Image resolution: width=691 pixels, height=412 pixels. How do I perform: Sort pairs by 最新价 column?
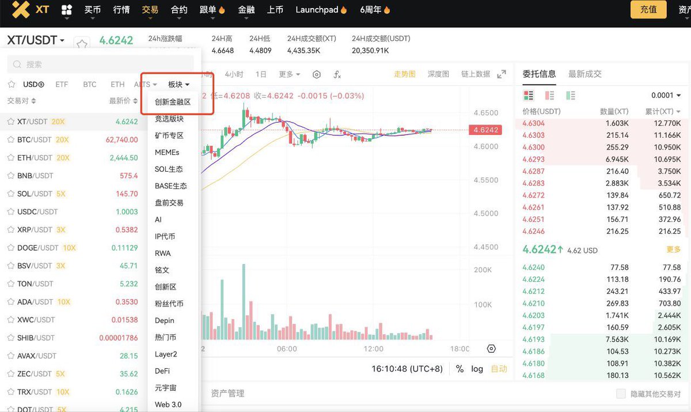pos(124,101)
